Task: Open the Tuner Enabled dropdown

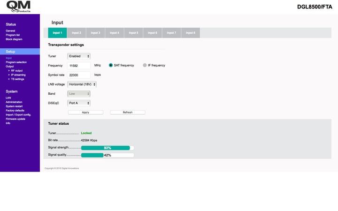Action: [x=79, y=56]
